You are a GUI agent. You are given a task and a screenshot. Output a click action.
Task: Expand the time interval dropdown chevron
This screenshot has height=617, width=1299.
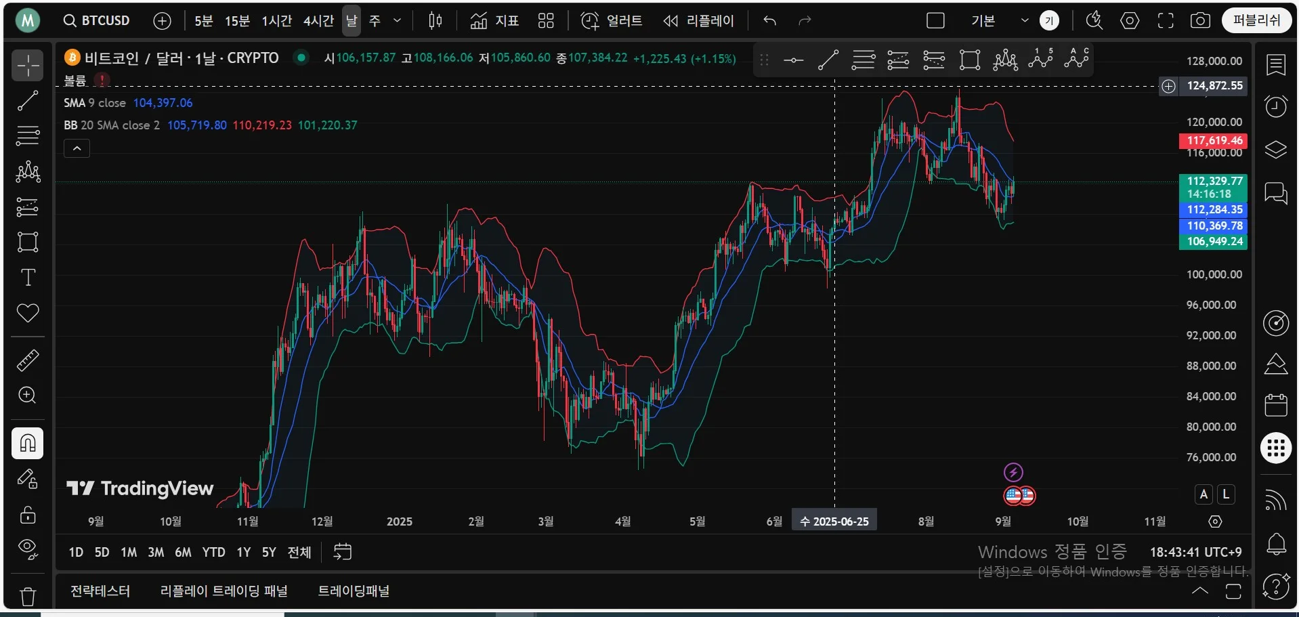click(x=398, y=21)
